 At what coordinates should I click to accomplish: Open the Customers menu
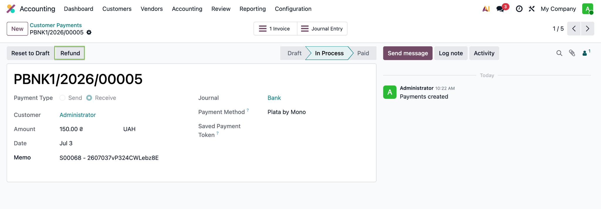(x=117, y=9)
